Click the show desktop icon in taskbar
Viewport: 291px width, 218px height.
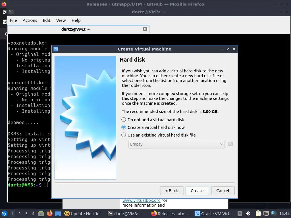click(x=58, y=213)
